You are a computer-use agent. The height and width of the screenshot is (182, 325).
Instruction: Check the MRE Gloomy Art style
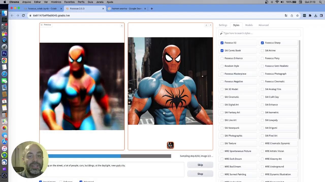tap(262, 159)
